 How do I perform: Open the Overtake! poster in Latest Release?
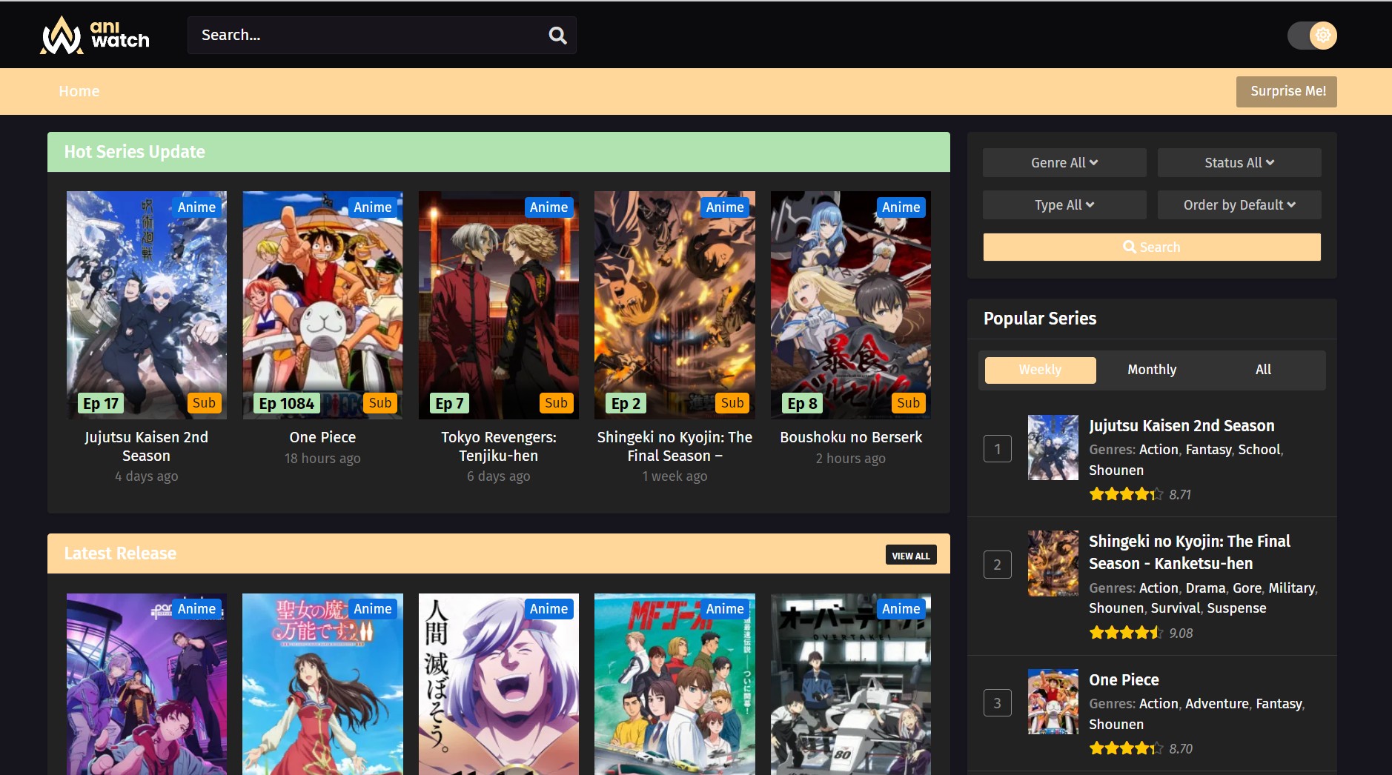pyautogui.click(x=851, y=684)
